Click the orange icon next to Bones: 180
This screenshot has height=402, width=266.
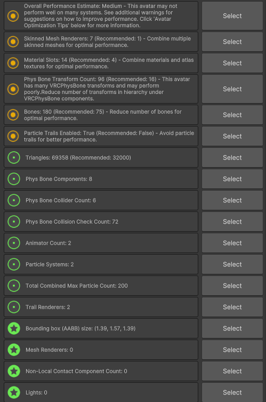pyautogui.click(x=13, y=115)
